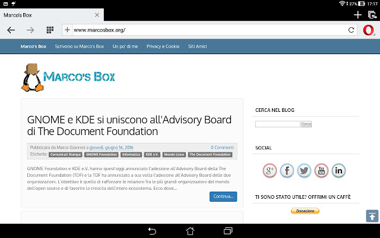This screenshot has width=380, height=238.
Task: Reload the page with refresh icon
Action: (x=351, y=30)
